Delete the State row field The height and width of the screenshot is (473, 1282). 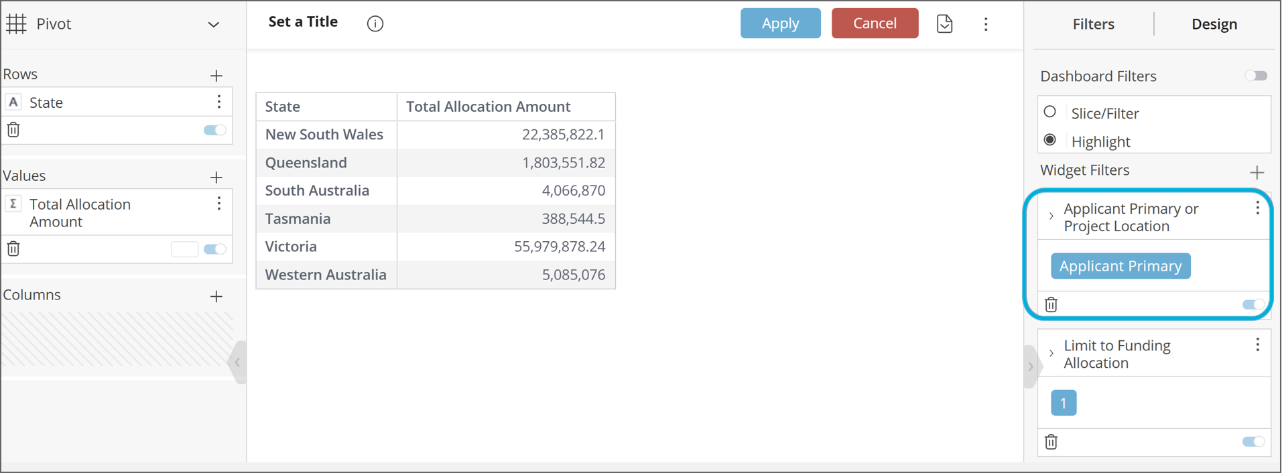13,130
